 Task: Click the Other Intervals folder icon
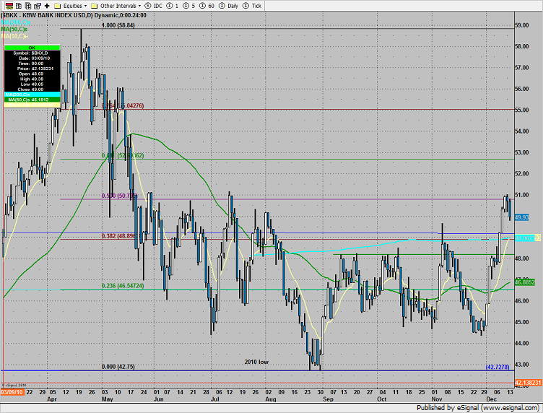coord(94,6)
